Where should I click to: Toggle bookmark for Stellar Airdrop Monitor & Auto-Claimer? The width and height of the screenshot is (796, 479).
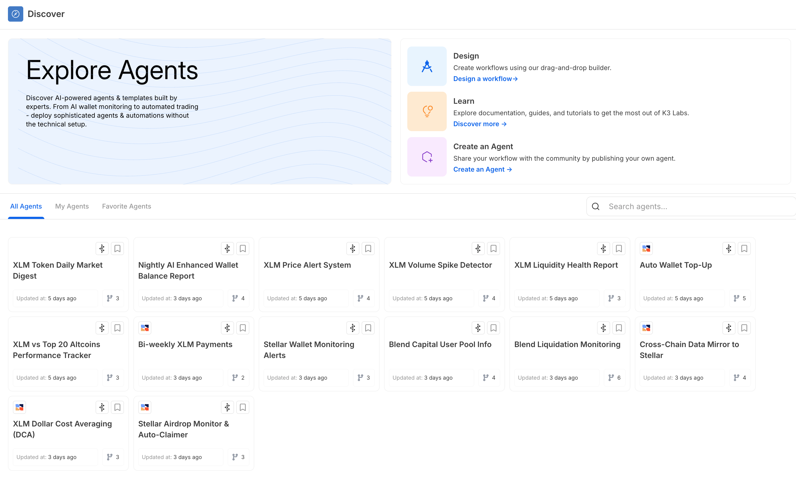tap(243, 407)
